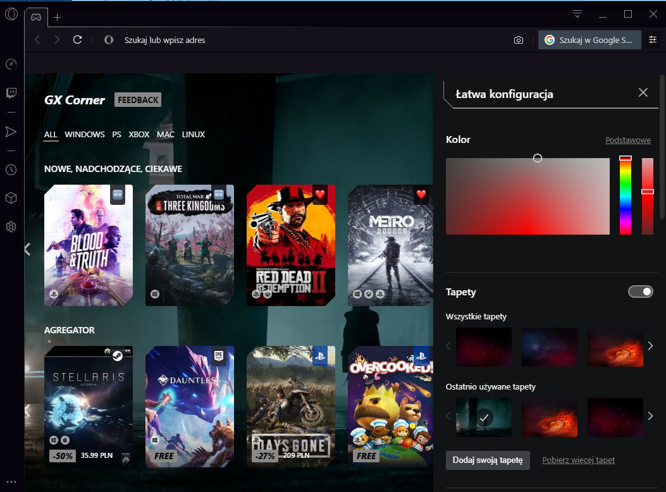Viewport: 666px width, 492px height.
Task: Select the LINUX platform filter
Action: click(x=194, y=135)
